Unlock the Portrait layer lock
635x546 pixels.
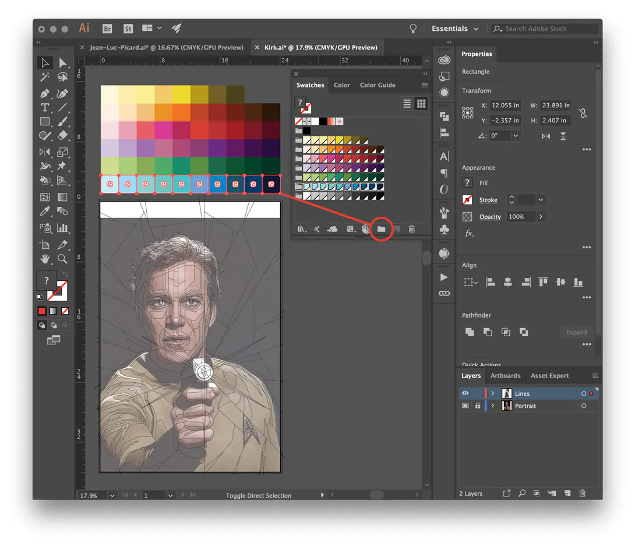pos(478,406)
